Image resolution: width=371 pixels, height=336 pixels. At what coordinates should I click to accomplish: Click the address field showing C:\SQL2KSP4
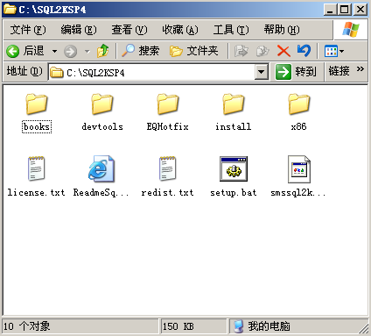point(151,72)
